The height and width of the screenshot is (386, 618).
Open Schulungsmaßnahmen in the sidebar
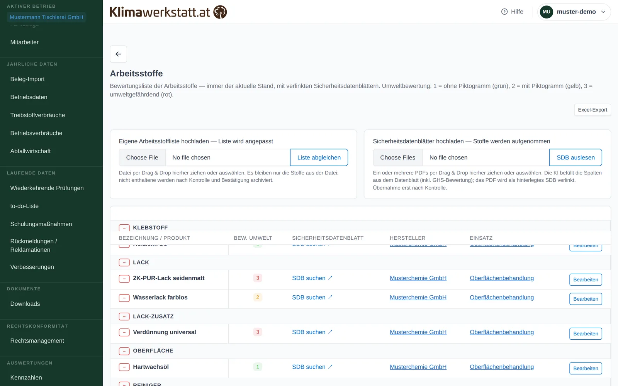click(x=41, y=224)
